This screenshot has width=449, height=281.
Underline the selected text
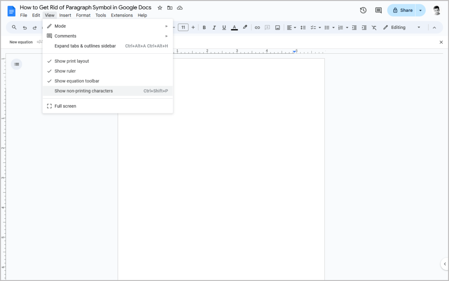click(224, 28)
